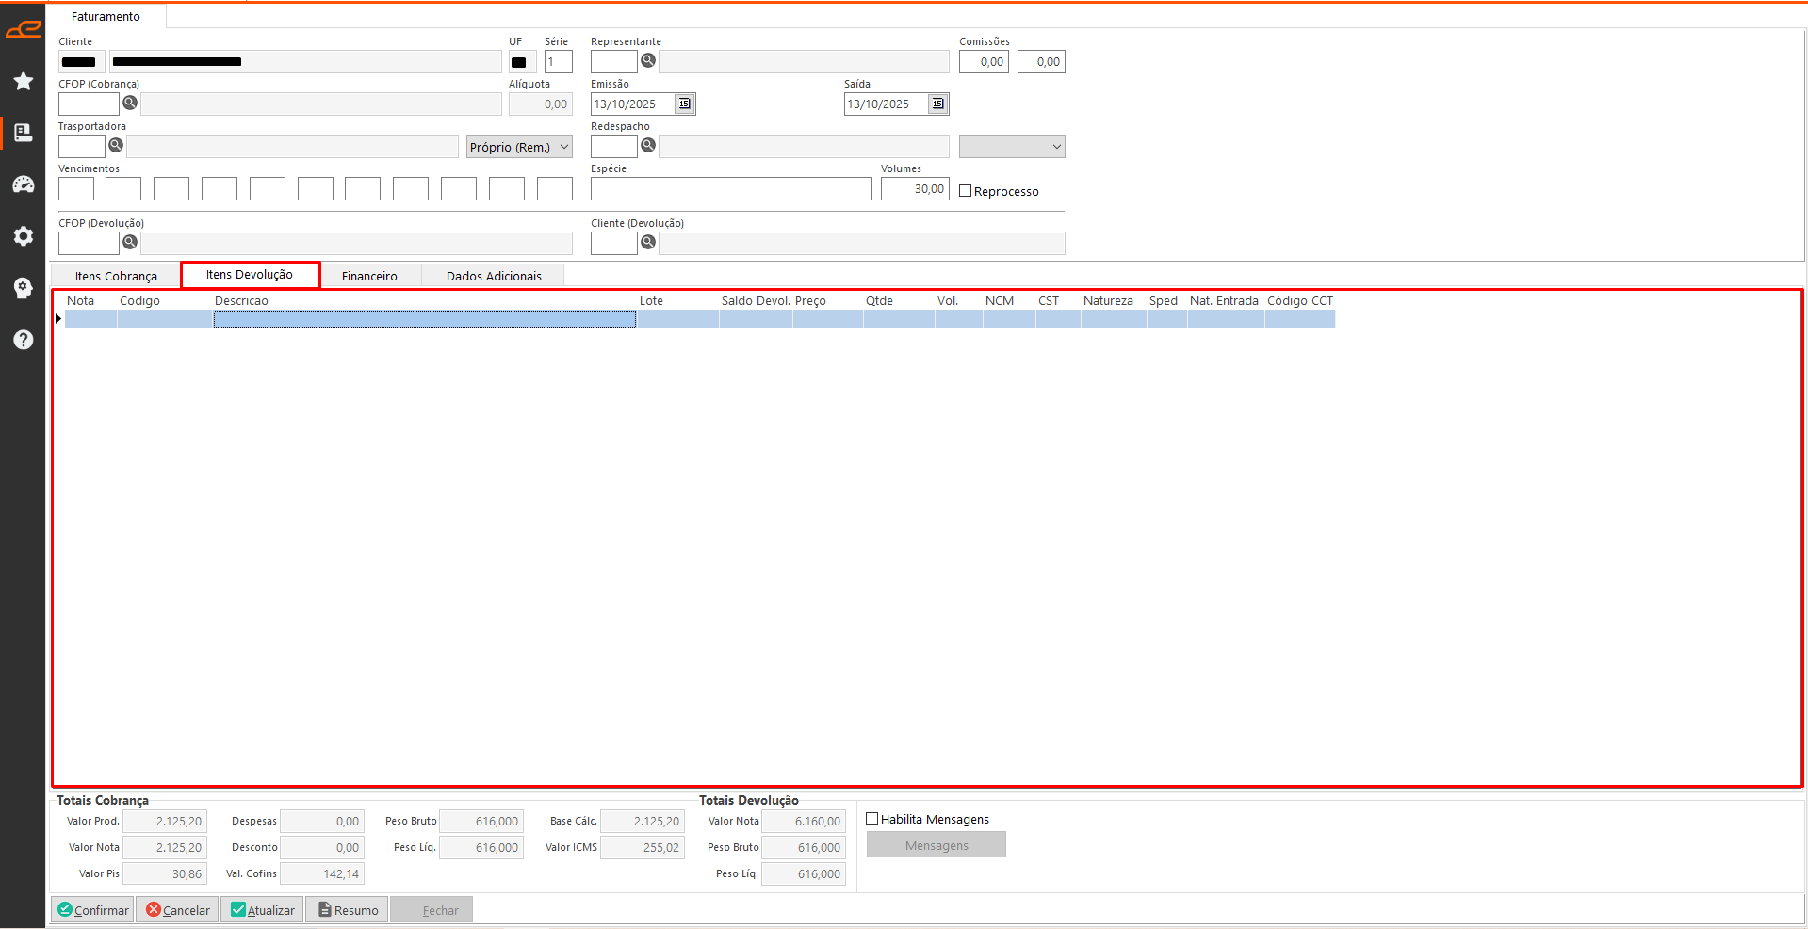
Task: Enable the Reprocesso checkbox
Action: click(x=966, y=191)
